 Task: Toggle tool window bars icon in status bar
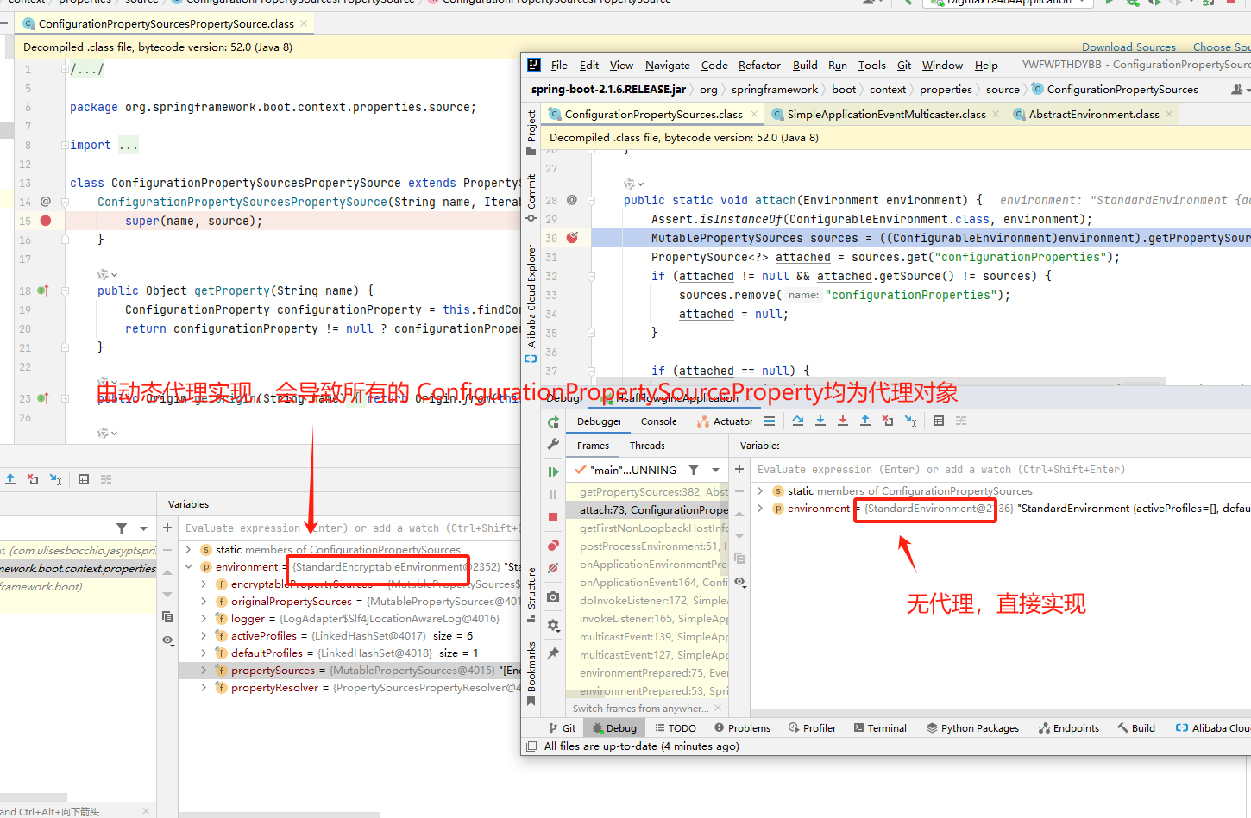pyautogui.click(x=531, y=746)
